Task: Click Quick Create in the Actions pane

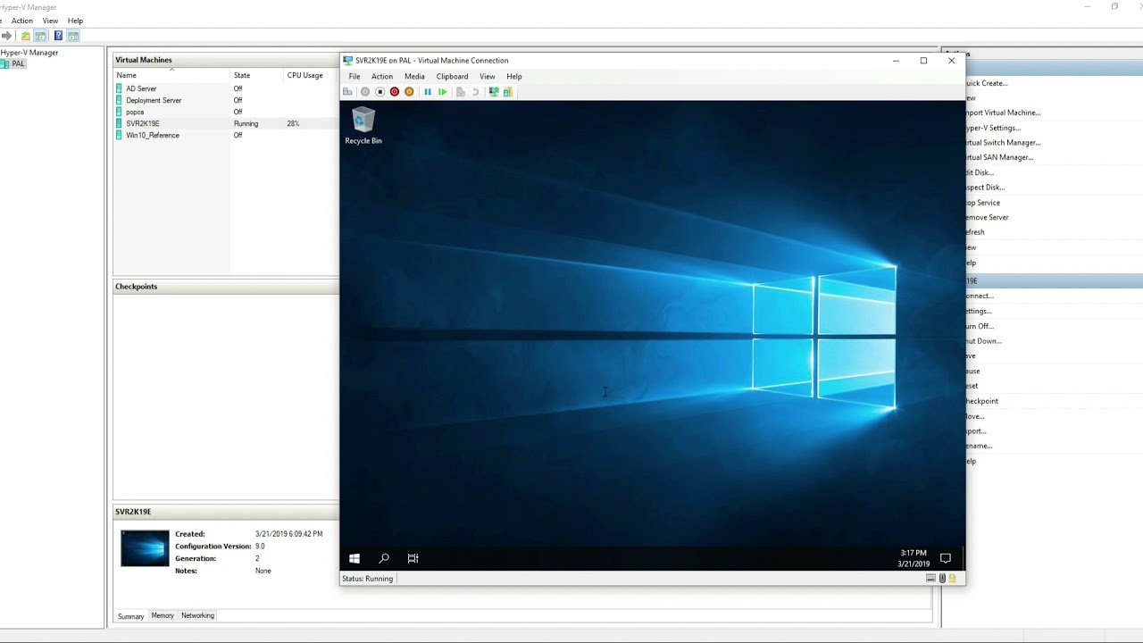Action: pyautogui.click(x=987, y=83)
